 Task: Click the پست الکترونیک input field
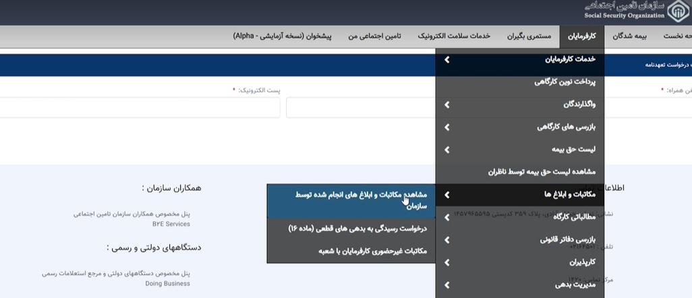[139, 108]
